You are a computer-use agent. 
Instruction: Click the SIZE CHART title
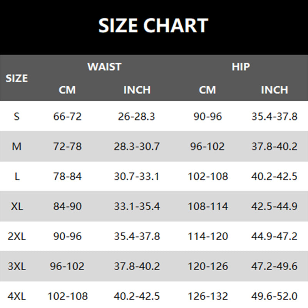(153, 26)
